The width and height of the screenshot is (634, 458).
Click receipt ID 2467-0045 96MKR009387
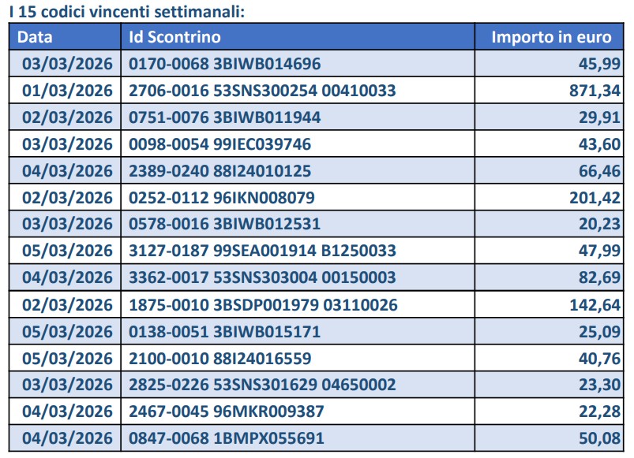tap(226, 411)
